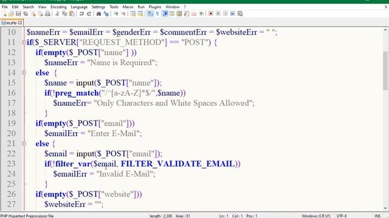Click the Close All documents toolbar icon
Image resolution: width=389 pixels, height=218 pixels.
point(40,14)
